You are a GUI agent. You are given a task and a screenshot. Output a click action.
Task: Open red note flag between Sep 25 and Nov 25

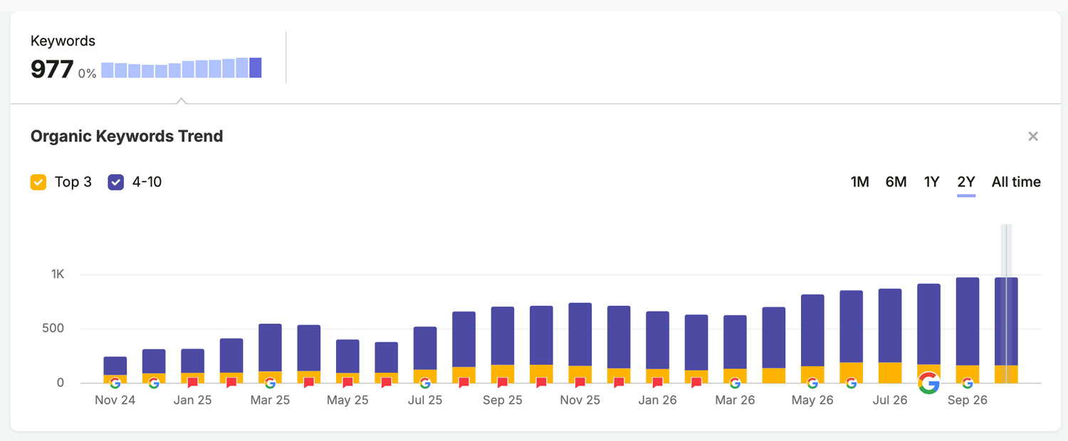(x=541, y=383)
